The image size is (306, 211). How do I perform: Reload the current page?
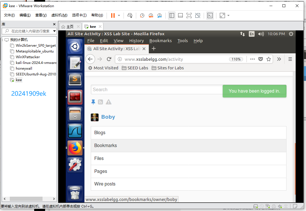[x=109, y=59]
